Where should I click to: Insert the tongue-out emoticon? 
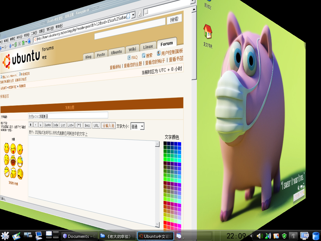click(x=13, y=149)
